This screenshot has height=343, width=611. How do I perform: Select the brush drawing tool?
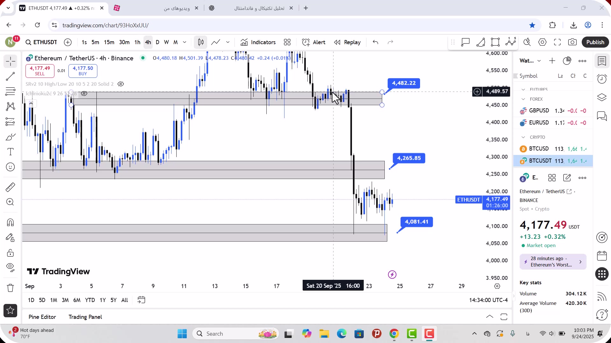[x=10, y=137]
